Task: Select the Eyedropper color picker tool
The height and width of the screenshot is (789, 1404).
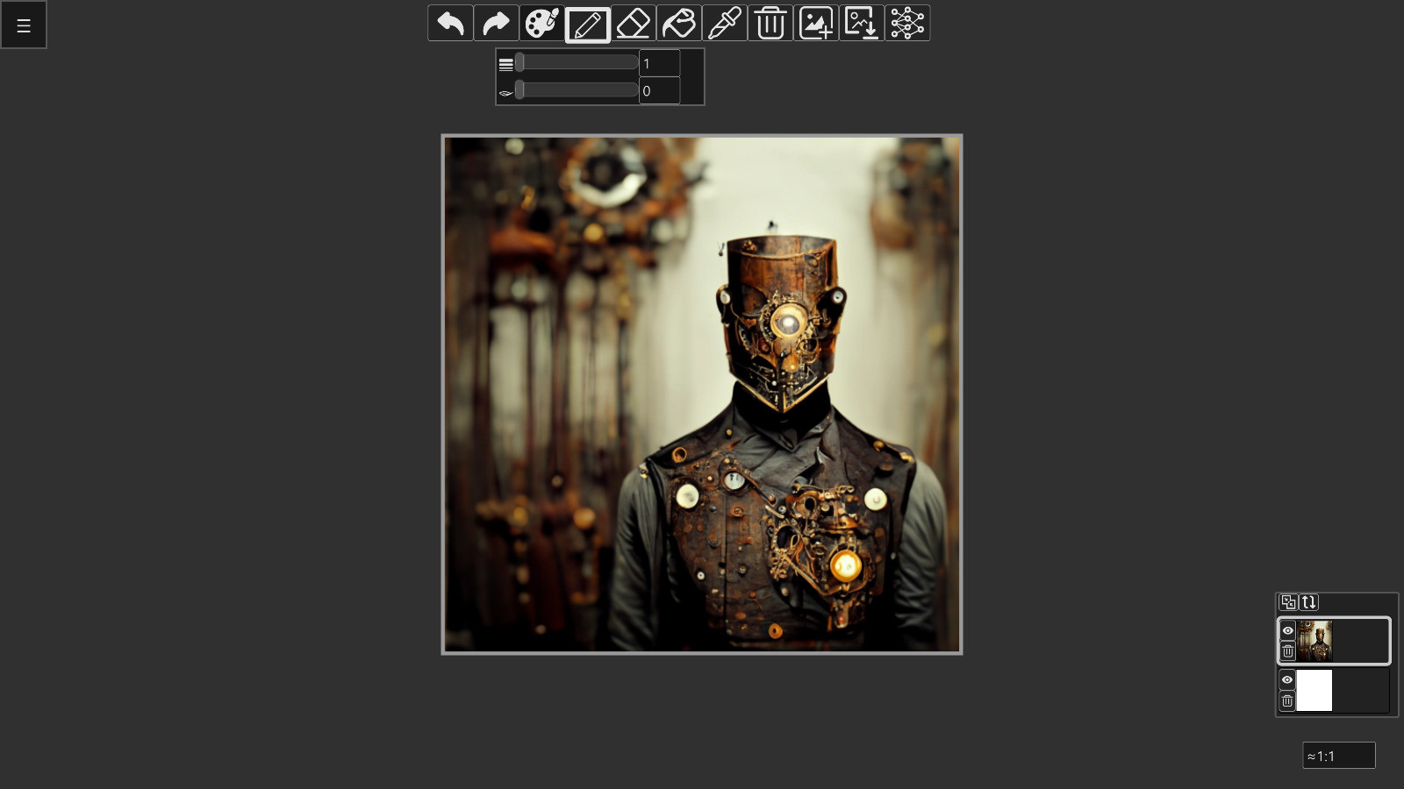Action: (x=724, y=23)
